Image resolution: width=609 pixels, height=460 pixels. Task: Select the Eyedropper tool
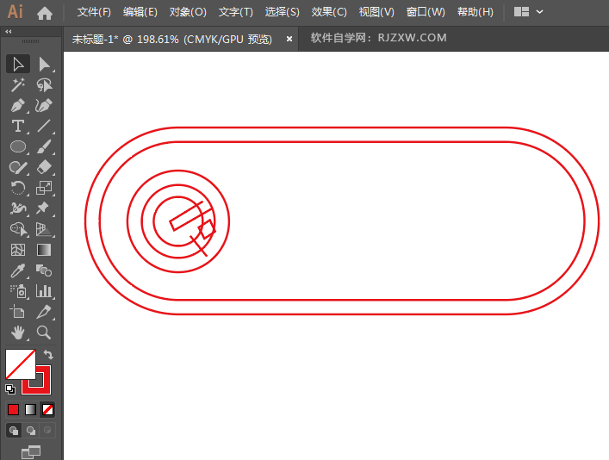coord(18,270)
